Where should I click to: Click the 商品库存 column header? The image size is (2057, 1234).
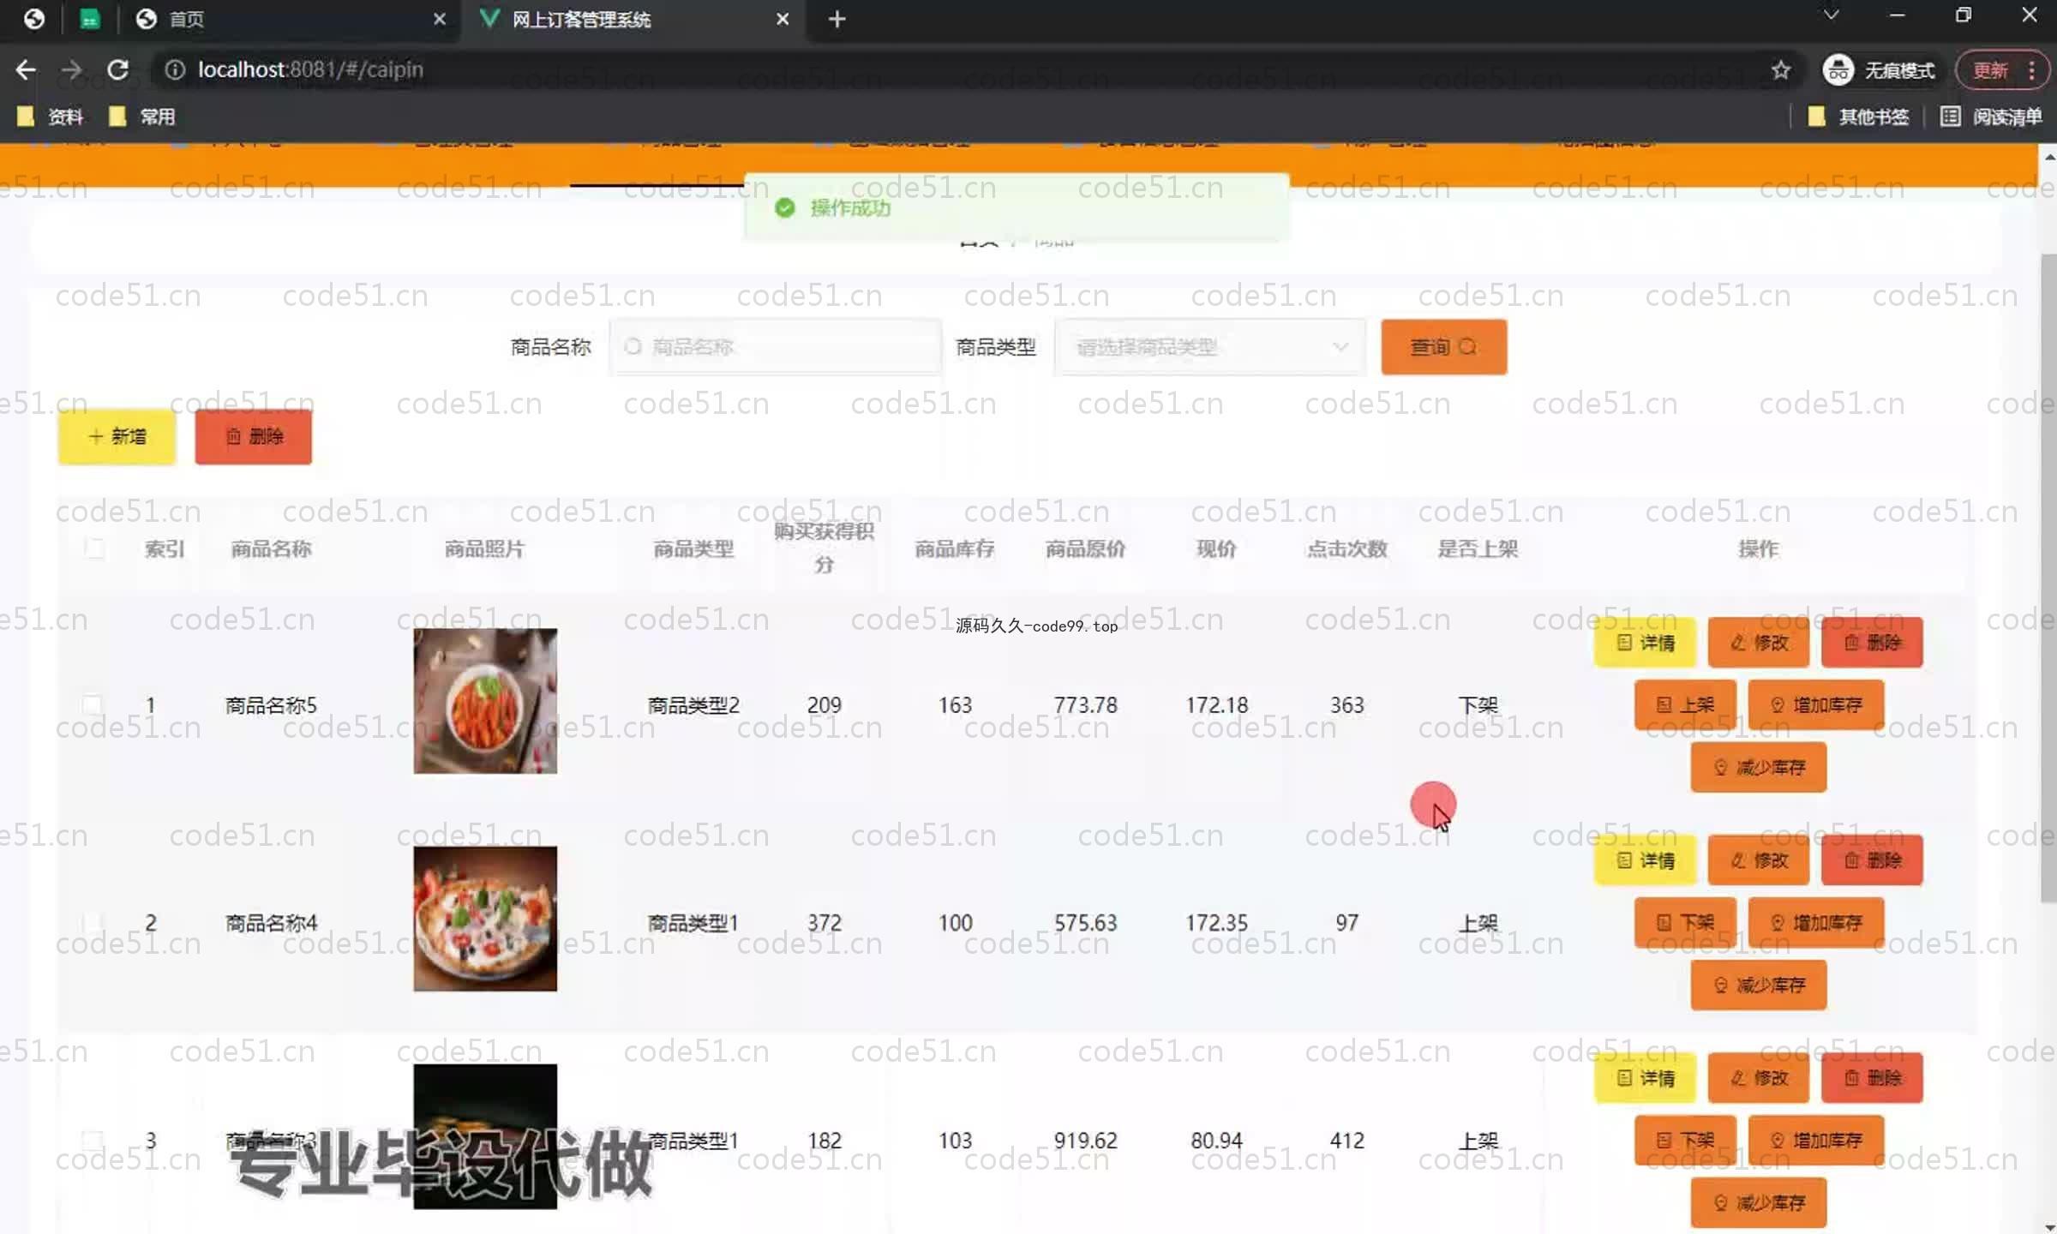pos(955,548)
